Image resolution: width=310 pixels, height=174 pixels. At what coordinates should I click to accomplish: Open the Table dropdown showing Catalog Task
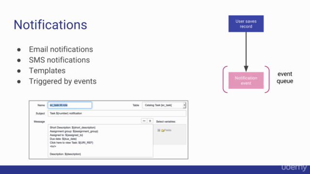[164, 105]
